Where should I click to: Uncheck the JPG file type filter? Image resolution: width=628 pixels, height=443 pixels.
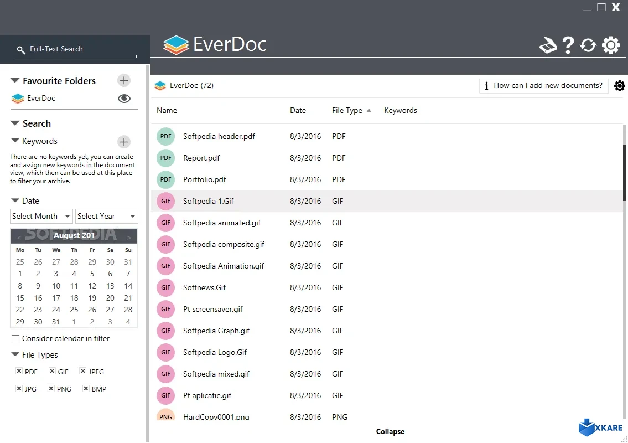(x=19, y=389)
